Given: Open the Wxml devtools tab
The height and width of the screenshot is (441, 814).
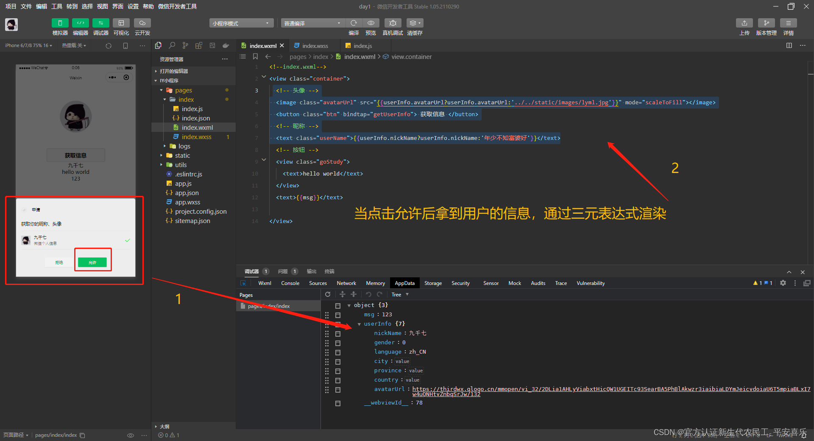Looking at the screenshot, I should coord(265,283).
